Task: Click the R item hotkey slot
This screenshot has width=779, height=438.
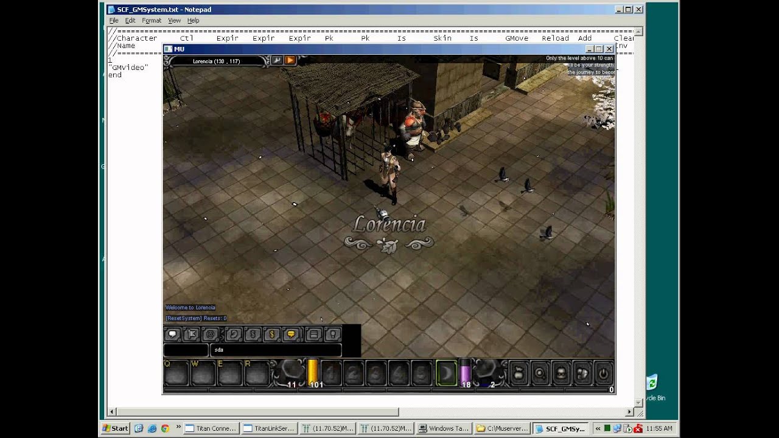Action: 256,373
